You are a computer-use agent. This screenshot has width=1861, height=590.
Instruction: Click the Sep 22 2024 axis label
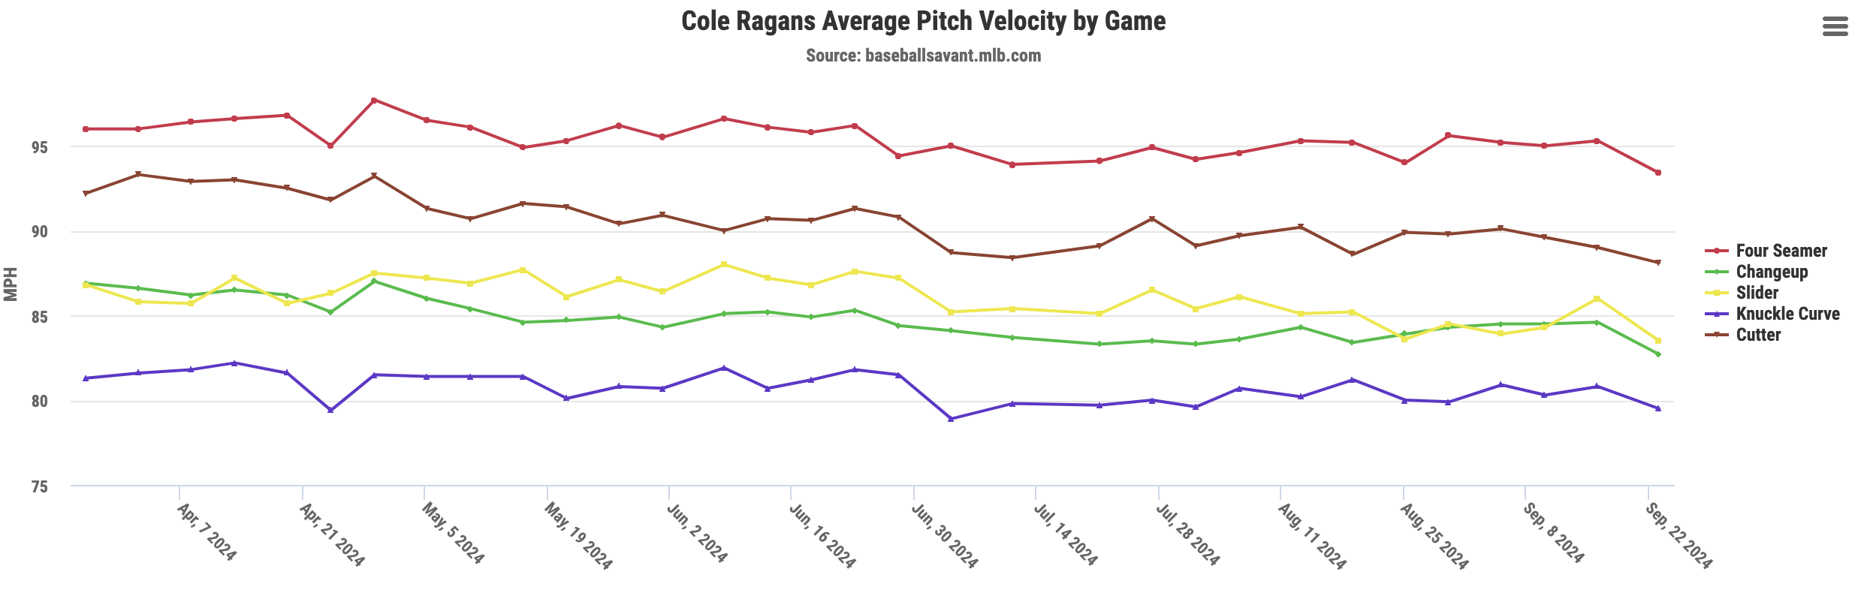point(1678,535)
